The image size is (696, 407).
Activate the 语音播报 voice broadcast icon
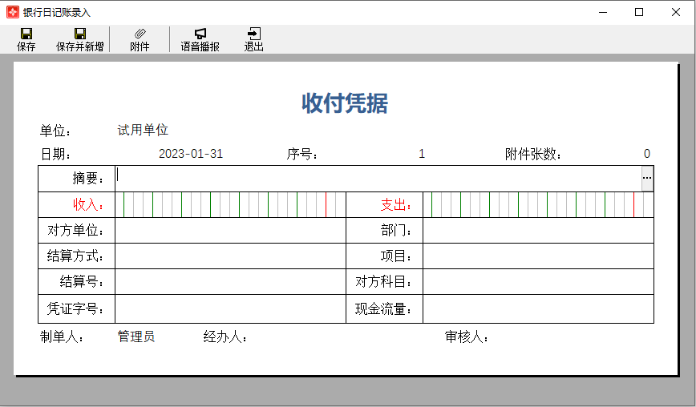coord(200,34)
